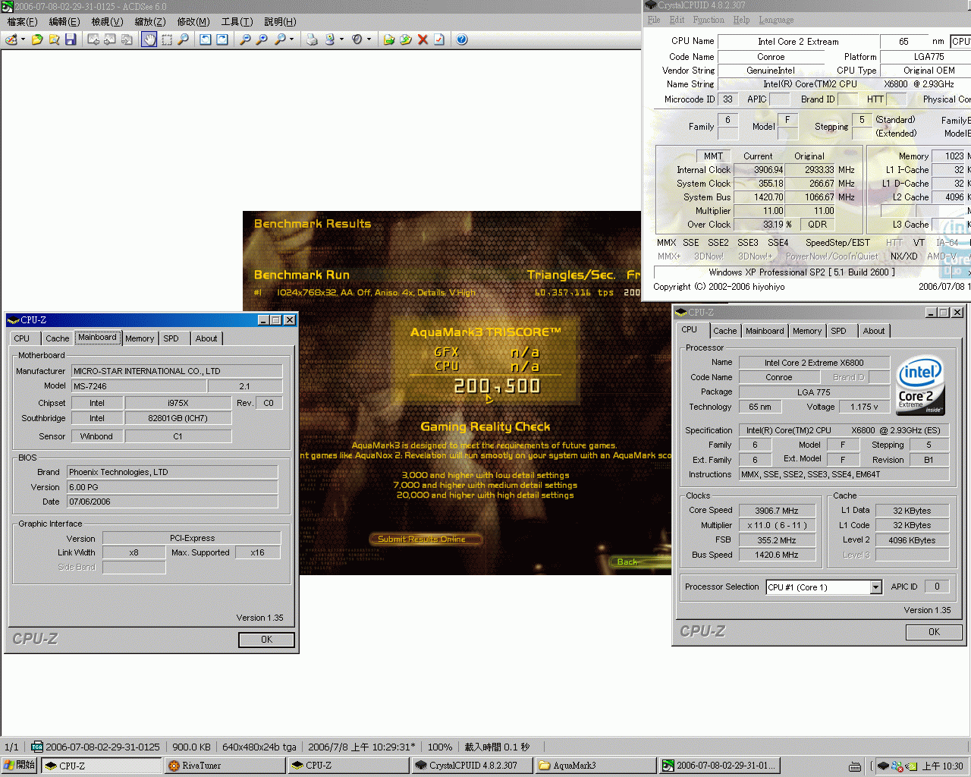Viewport: 971px width, 777px height.
Task: Click the QDR box in CrystalCPUID
Action: [x=818, y=225]
